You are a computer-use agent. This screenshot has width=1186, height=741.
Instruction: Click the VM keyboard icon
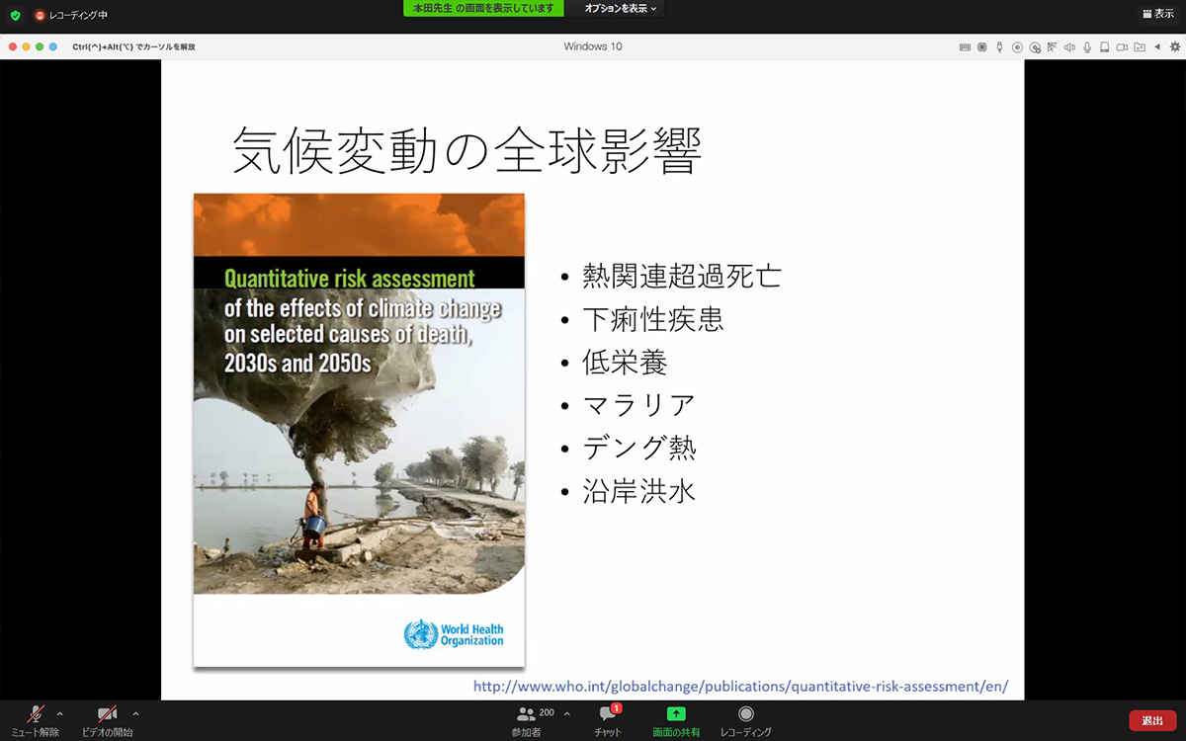pos(965,46)
